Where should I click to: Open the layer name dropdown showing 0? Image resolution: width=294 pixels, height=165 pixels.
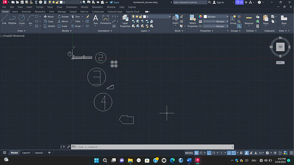pyautogui.click(x=157, y=17)
